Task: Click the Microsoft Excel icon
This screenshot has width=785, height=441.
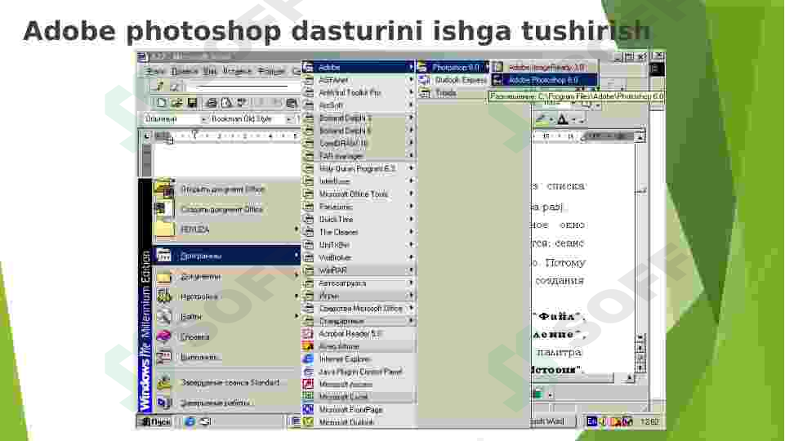Action: [308, 397]
